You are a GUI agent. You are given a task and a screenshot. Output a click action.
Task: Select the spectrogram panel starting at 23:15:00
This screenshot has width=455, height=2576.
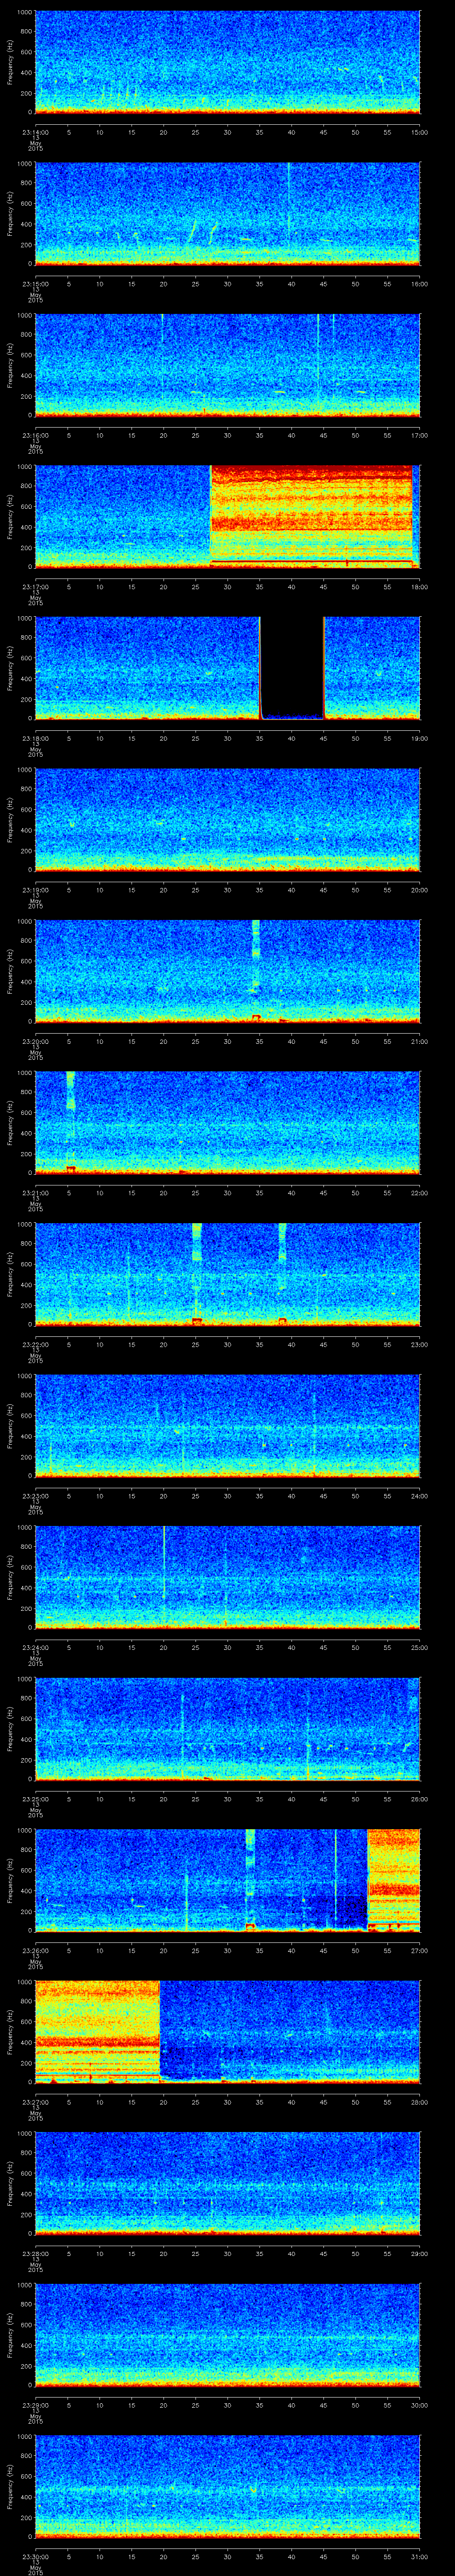[227, 213]
